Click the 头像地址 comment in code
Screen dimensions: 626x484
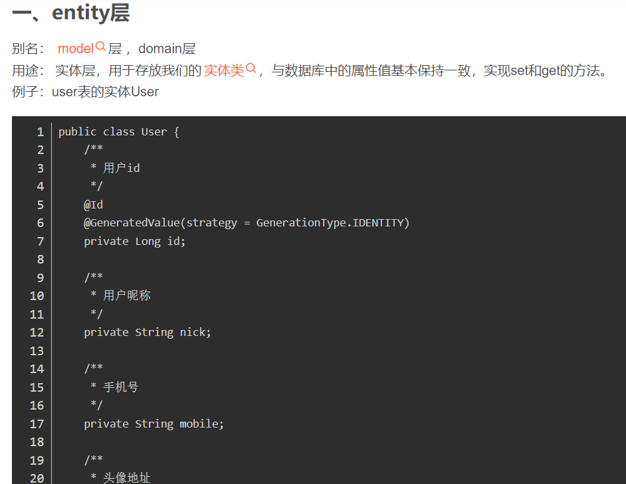(x=127, y=477)
